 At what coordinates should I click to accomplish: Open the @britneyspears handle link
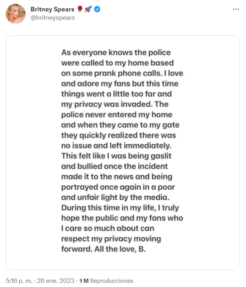coord(53,18)
